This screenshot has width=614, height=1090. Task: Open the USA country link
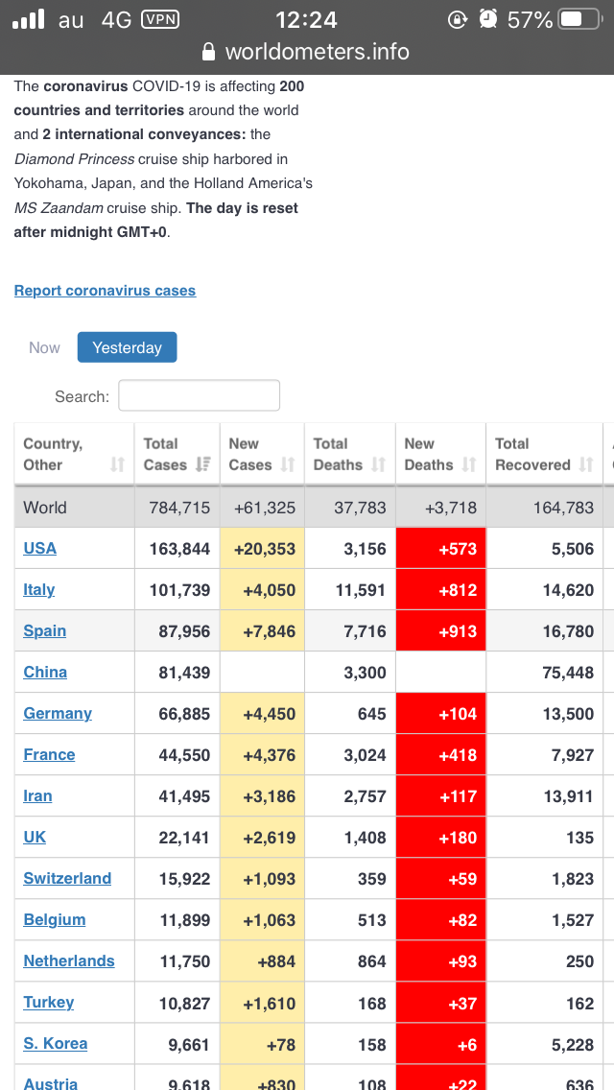(x=40, y=548)
